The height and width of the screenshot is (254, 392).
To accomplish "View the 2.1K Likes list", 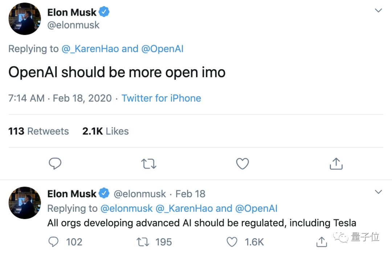I will [105, 131].
